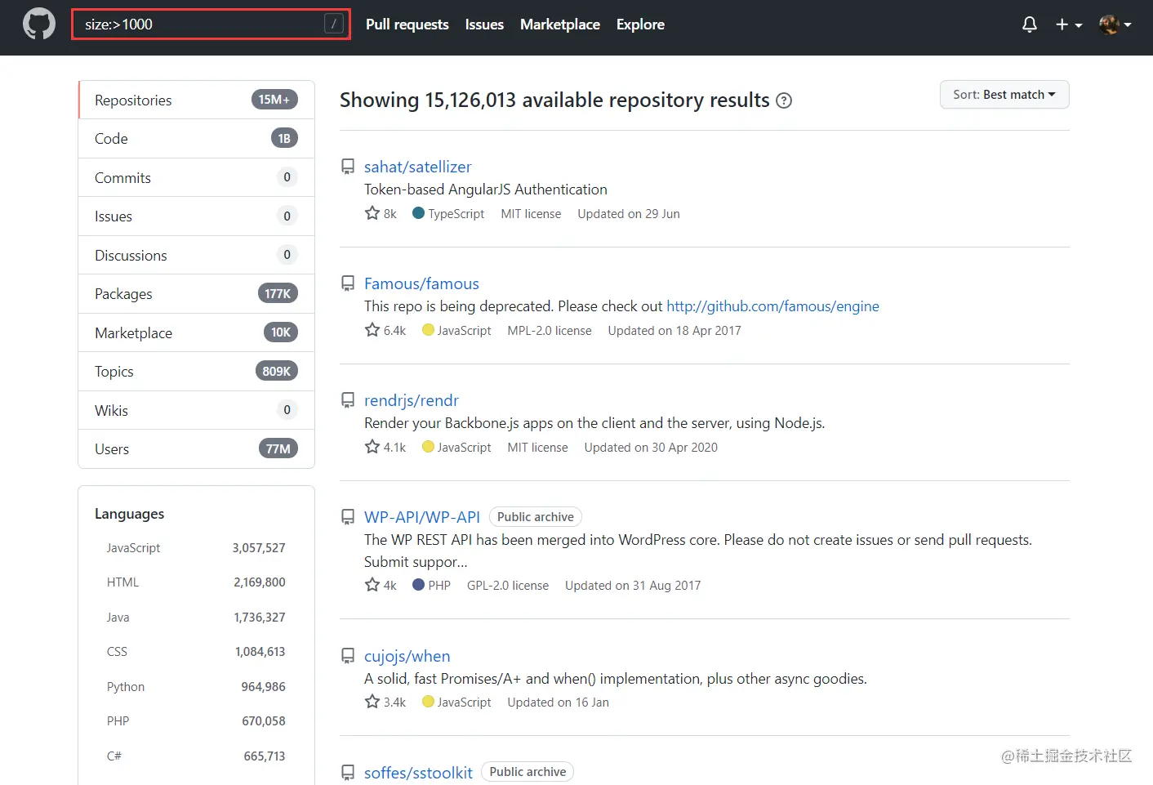
Task: Open the Famous/famous repository
Action: click(421, 283)
